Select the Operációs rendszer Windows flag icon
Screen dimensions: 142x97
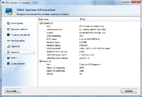(8, 29)
